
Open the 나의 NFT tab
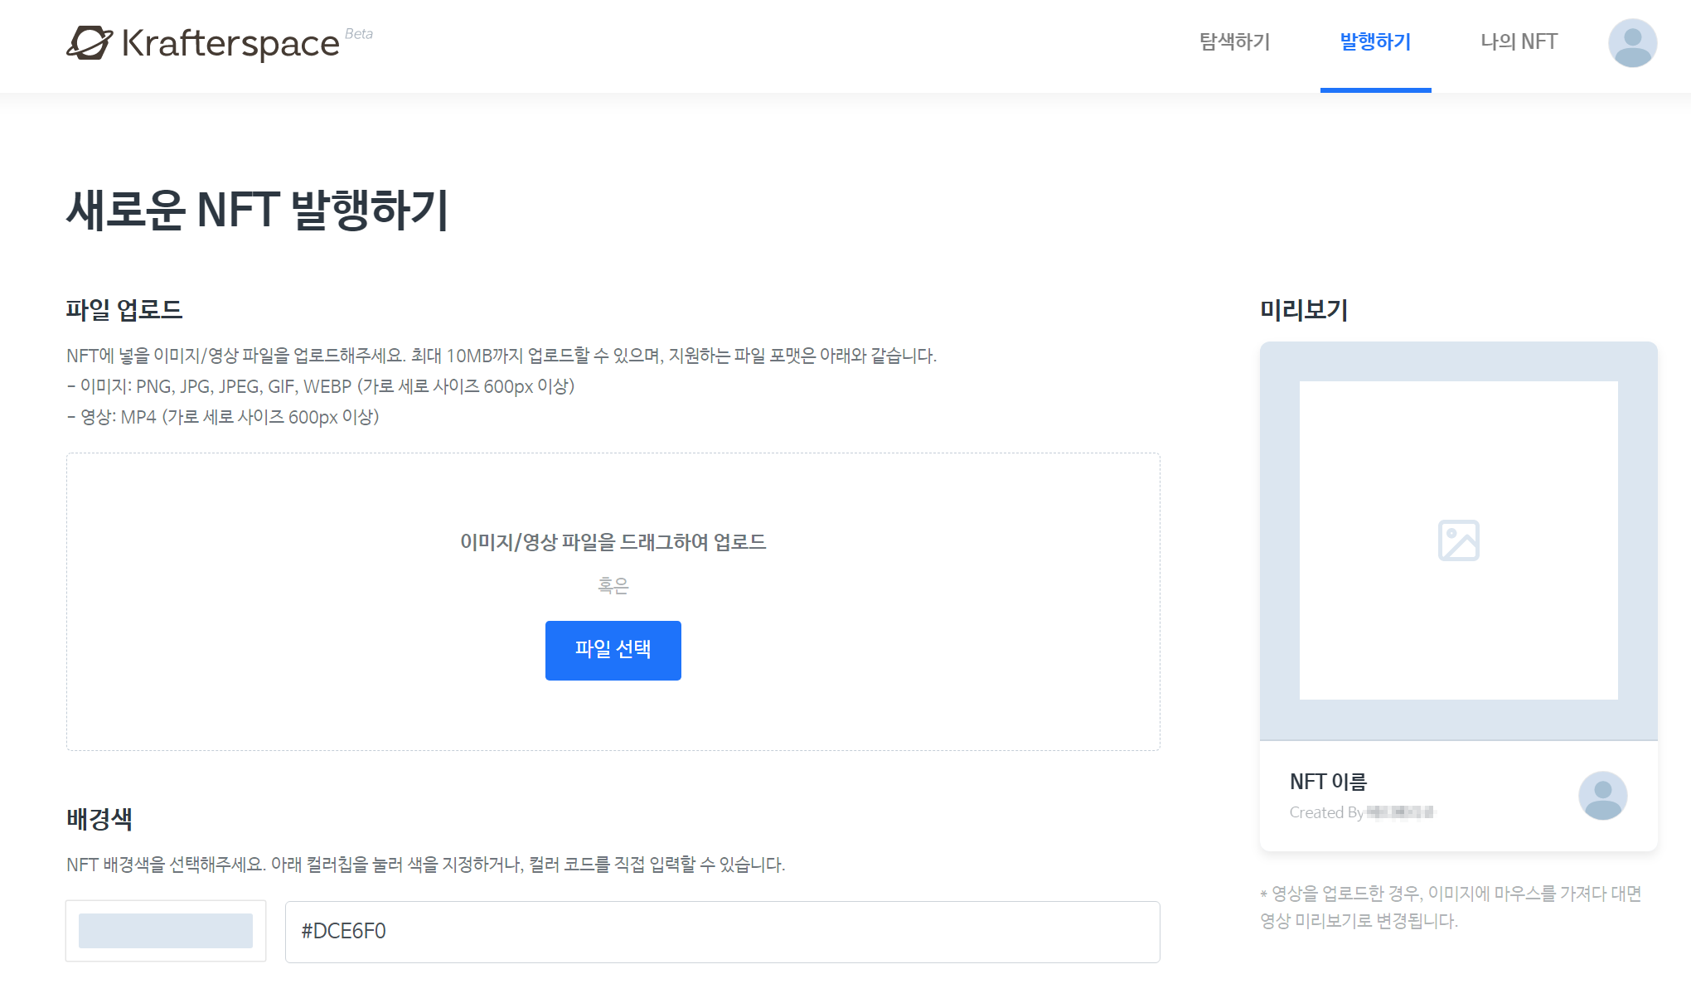(x=1519, y=42)
